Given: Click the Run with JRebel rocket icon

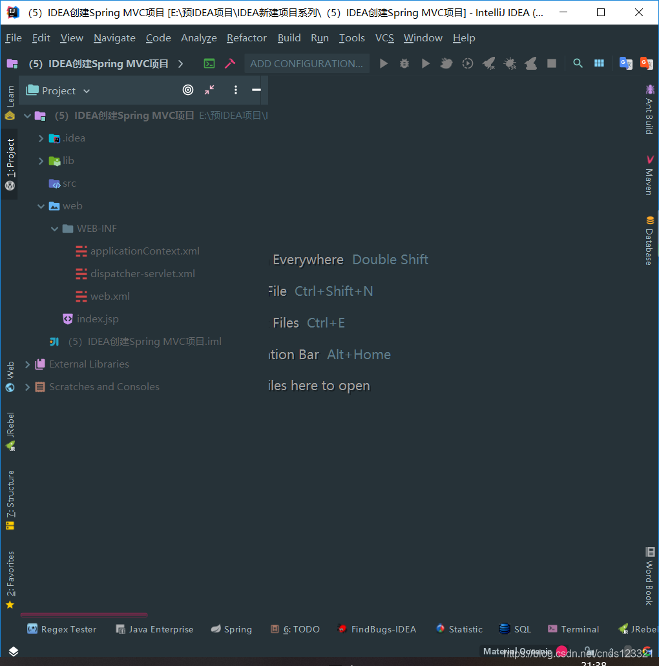Looking at the screenshot, I should [489, 64].
